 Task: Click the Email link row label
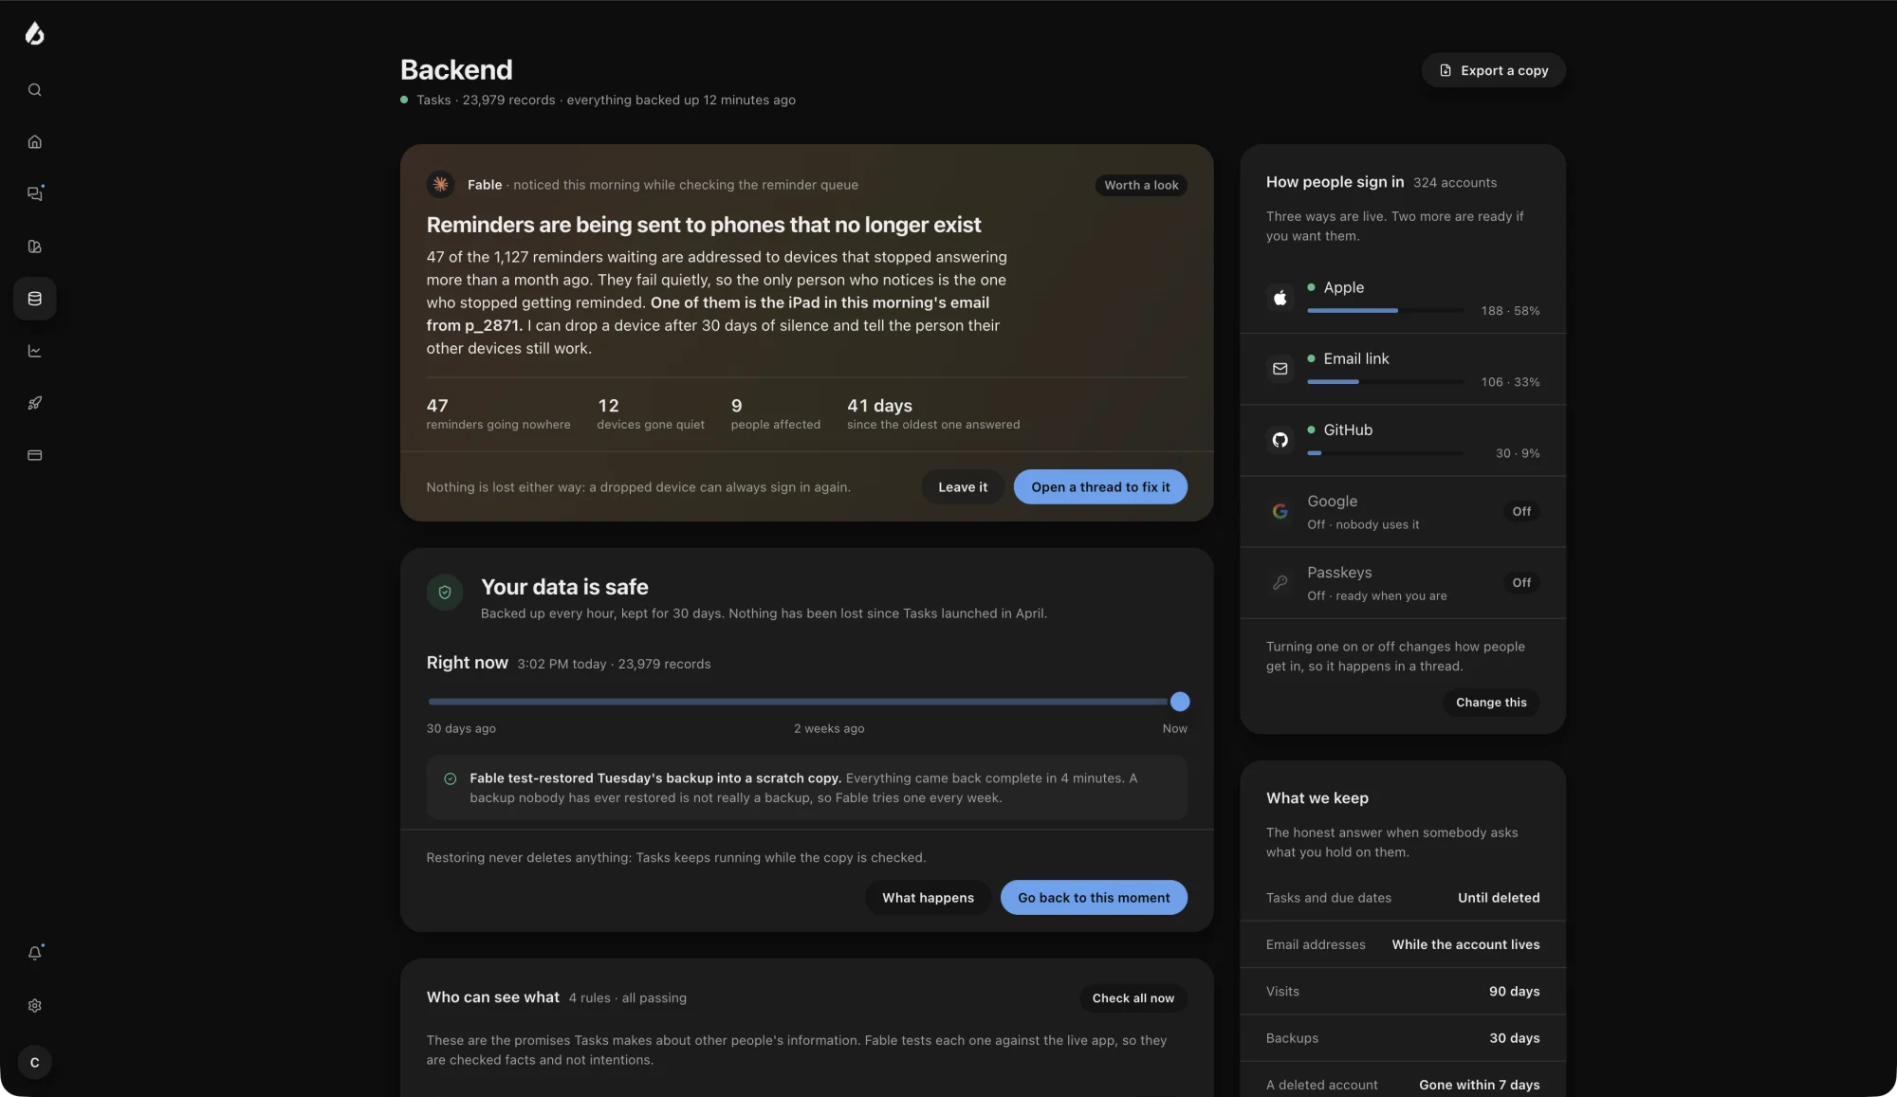pyautogui.click(x=1355, y=358)
